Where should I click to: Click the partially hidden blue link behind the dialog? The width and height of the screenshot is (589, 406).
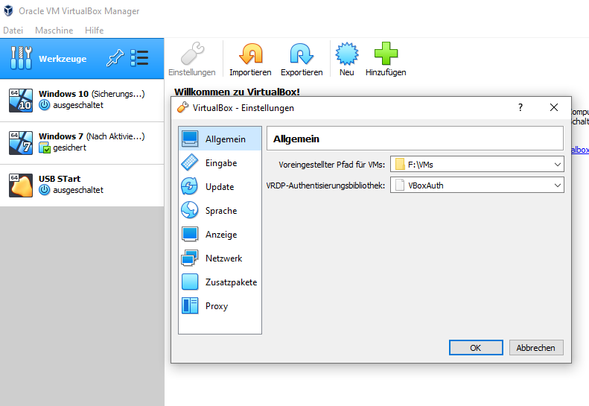[580, 150]
